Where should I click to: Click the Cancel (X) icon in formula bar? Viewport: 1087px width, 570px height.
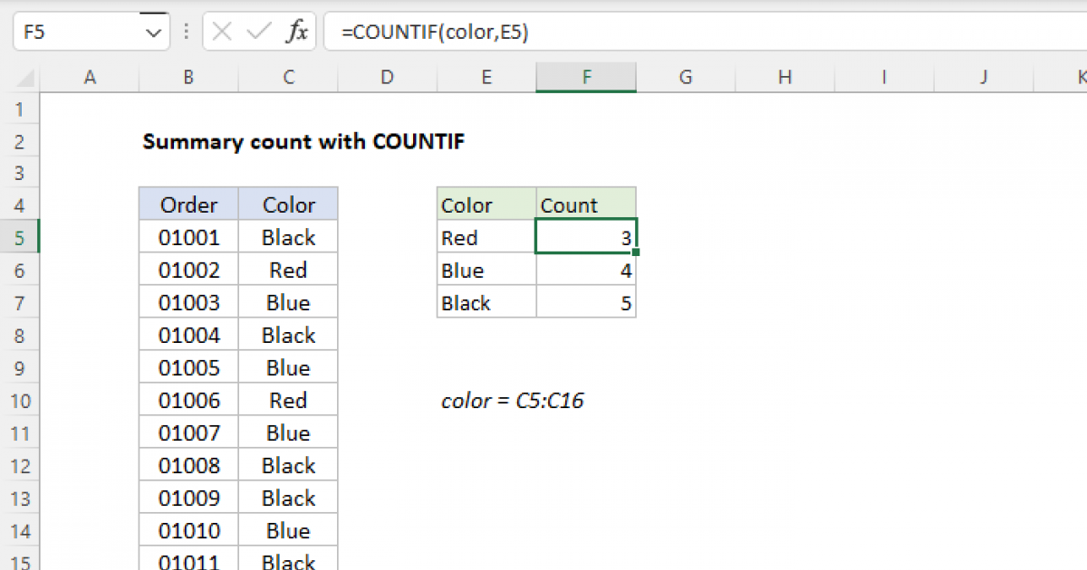tap(220, 30)
